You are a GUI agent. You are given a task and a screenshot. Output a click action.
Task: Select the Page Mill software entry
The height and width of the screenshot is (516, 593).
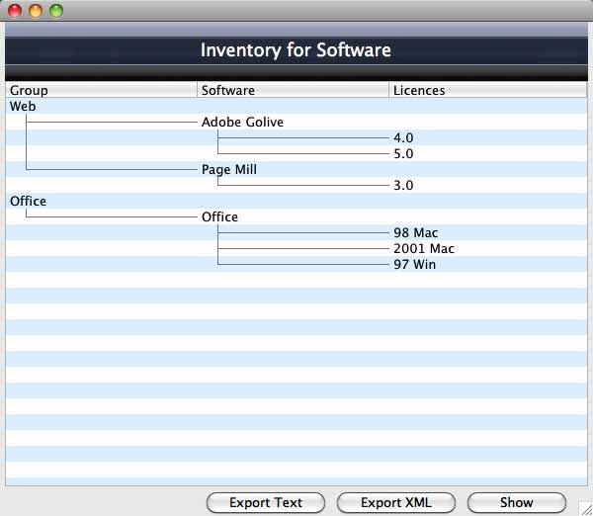coord(229,170)
